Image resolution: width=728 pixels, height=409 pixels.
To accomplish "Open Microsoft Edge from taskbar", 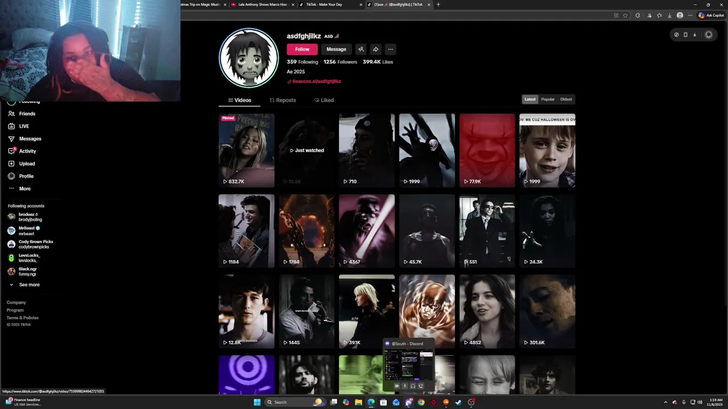I will click(x=371, y=402).
